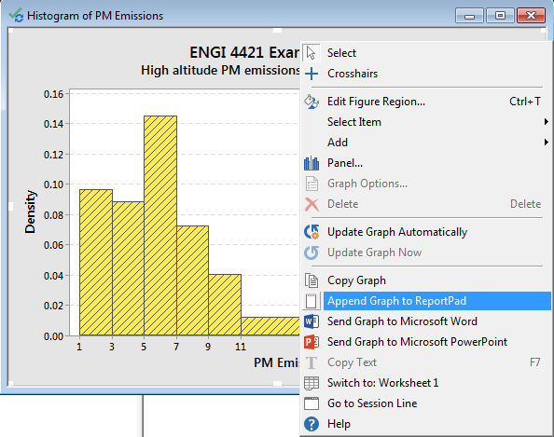Click the blue Crosshairs plus icon

tap(312, 74)
